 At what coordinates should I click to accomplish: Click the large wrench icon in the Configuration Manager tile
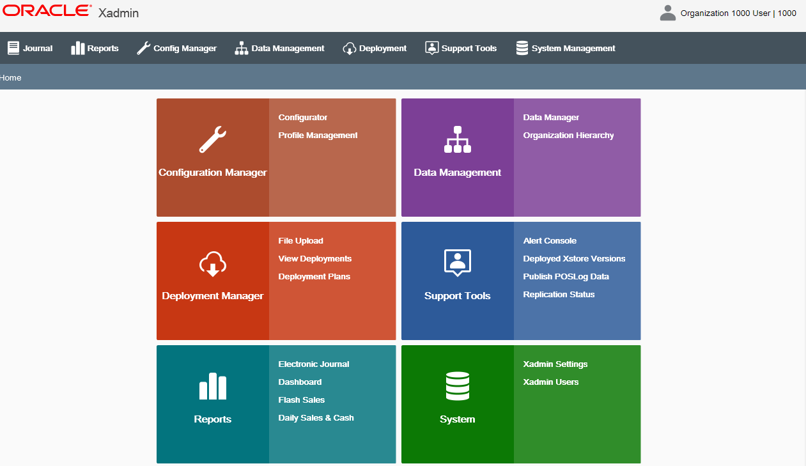coord(212,139)
